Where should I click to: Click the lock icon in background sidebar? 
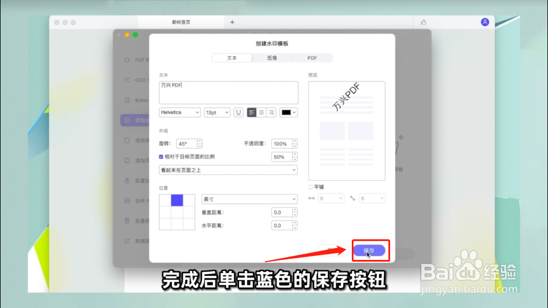(127, 181)
